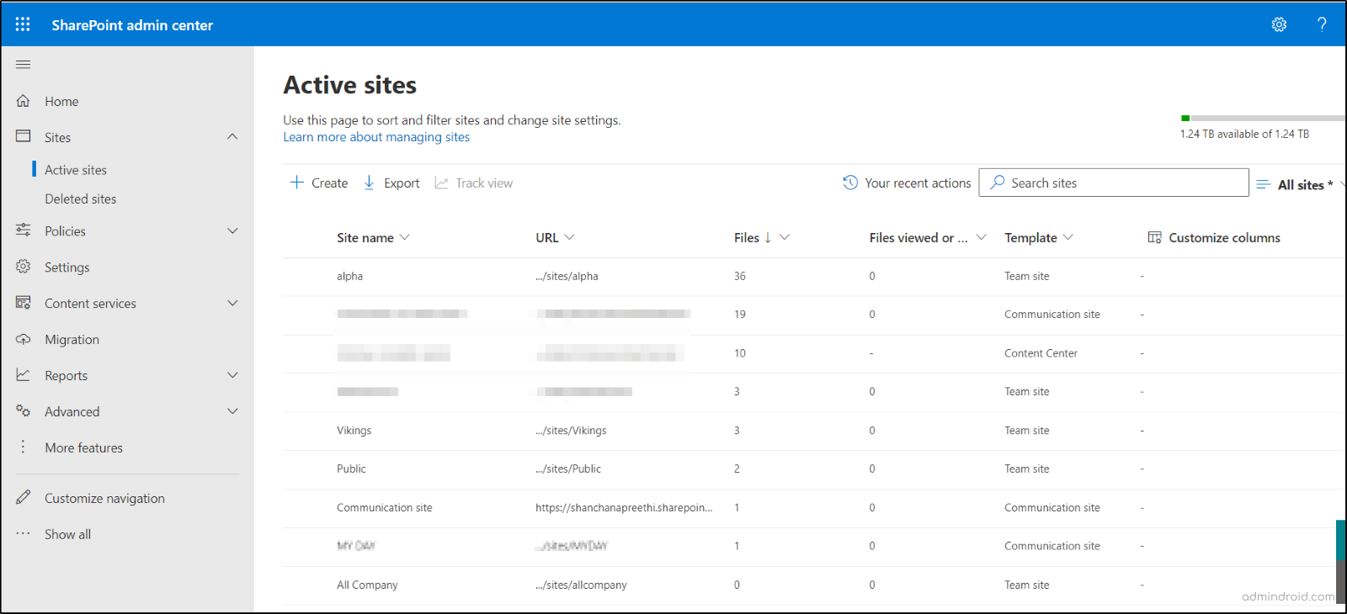The height and width of the screenshot is (614, 1347).
Task: Click the .../sites/allcompany URL cell
Action: pyautogui.click(x=581, y=585)
